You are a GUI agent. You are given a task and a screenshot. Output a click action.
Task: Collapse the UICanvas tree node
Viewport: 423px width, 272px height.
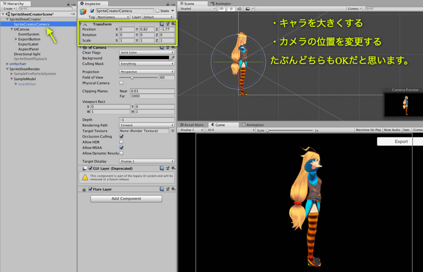[12, 29]
